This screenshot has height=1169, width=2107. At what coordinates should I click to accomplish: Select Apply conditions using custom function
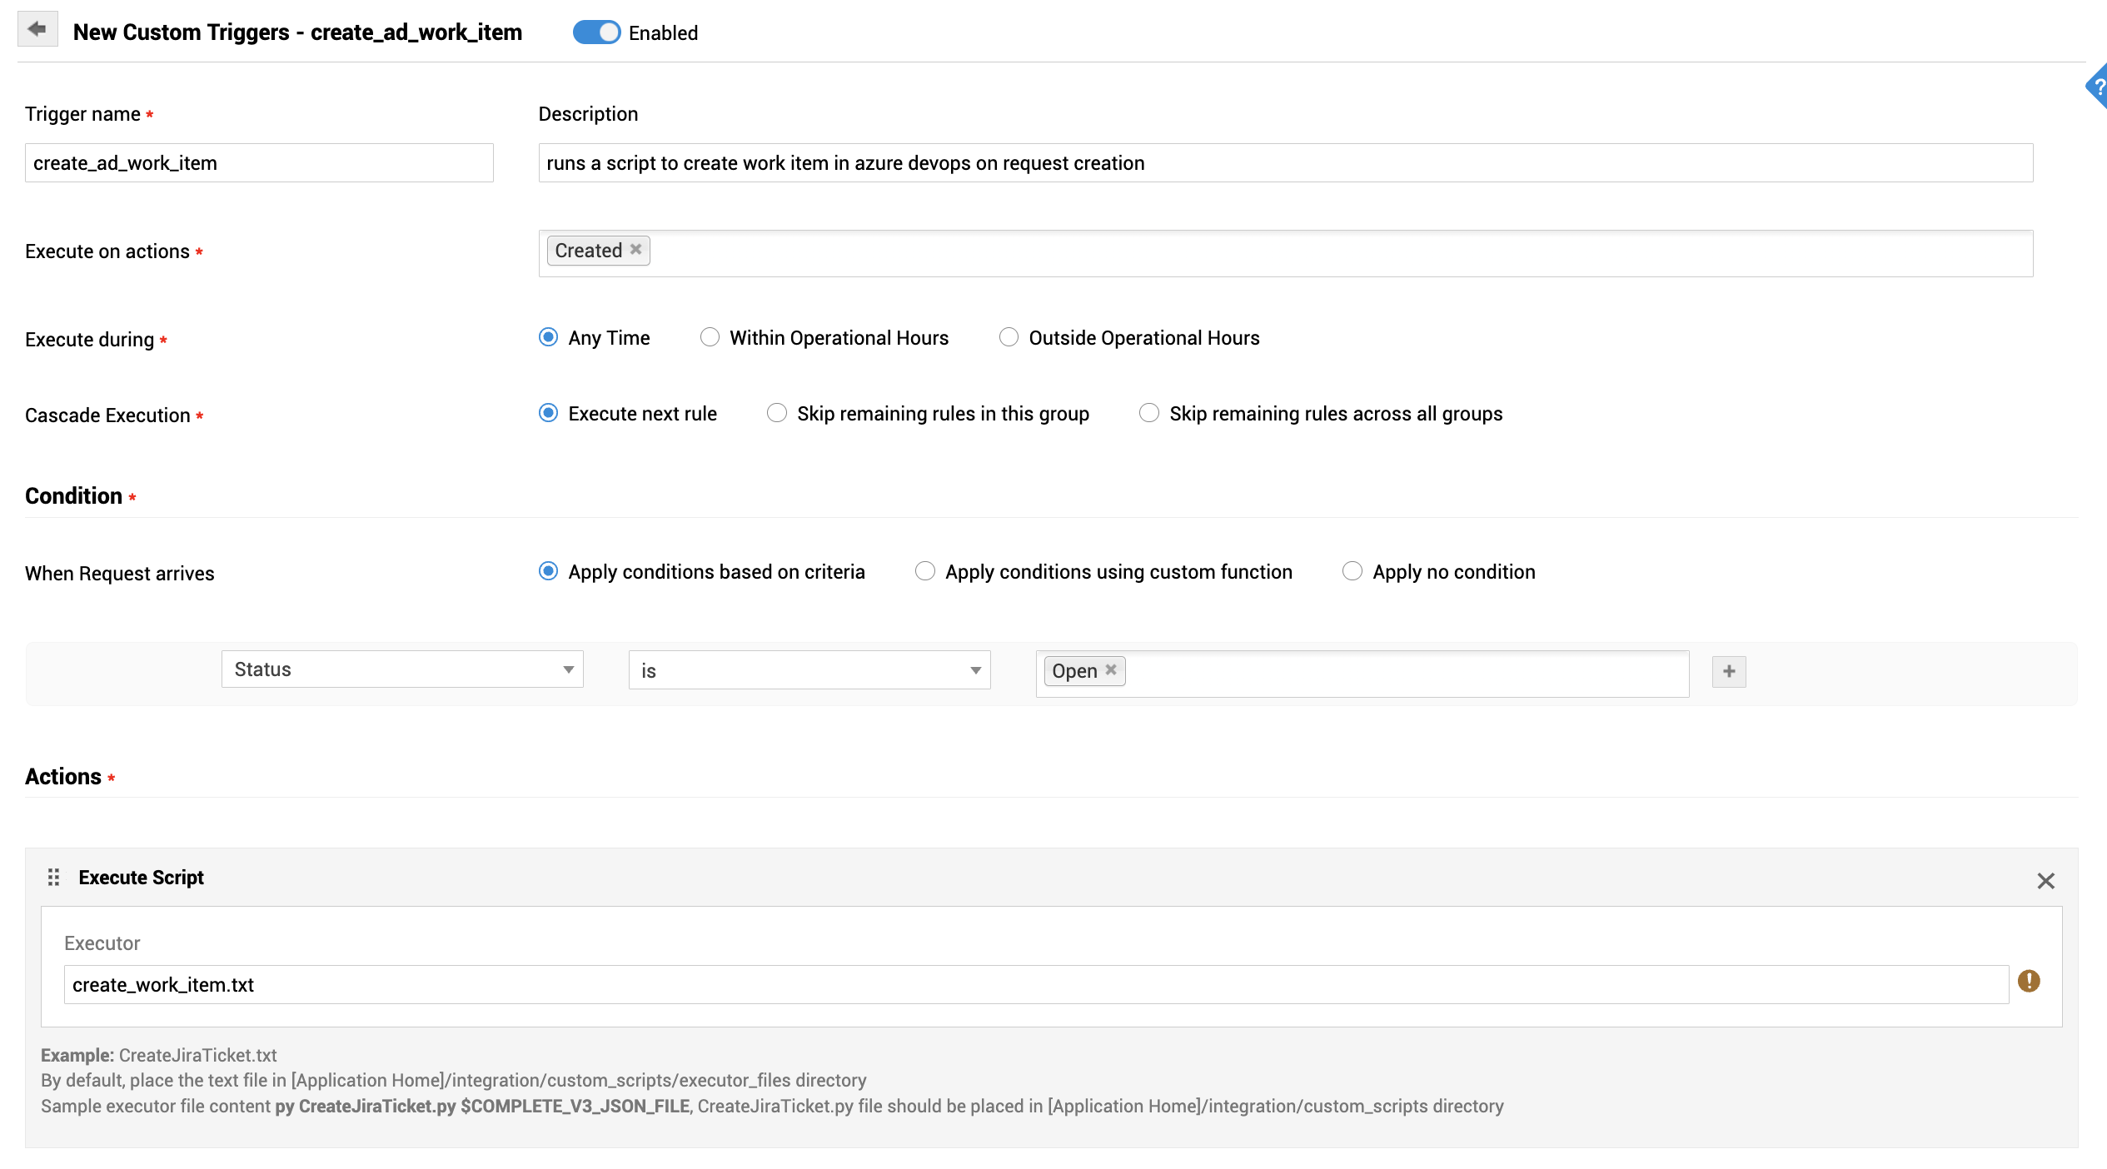tap(925, 571)
